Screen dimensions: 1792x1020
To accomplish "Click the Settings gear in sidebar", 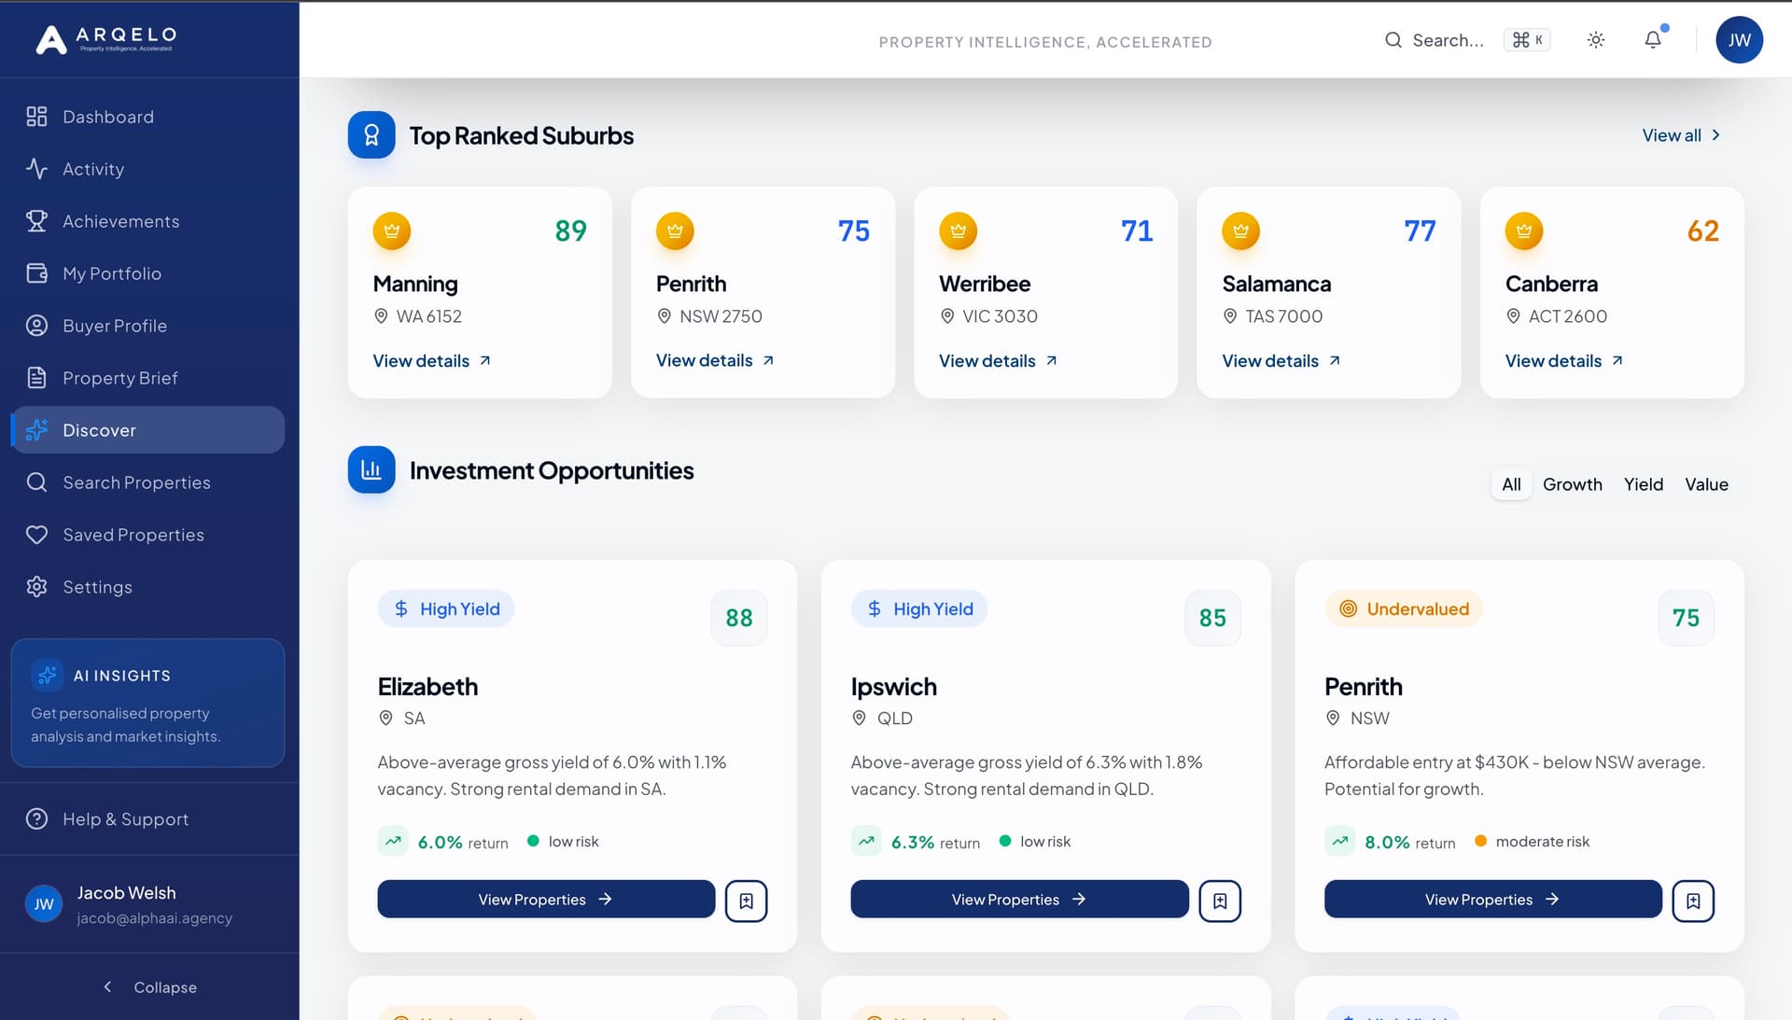I will [x=37, y=587].
